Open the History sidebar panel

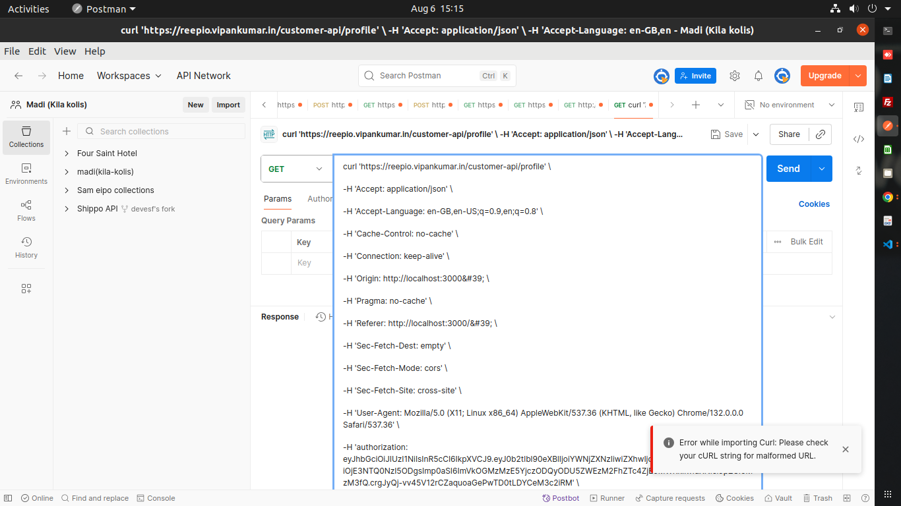[26, 248]
